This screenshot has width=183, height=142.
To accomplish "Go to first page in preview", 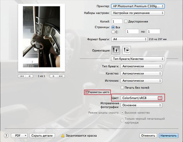I will tap(22, 76).
